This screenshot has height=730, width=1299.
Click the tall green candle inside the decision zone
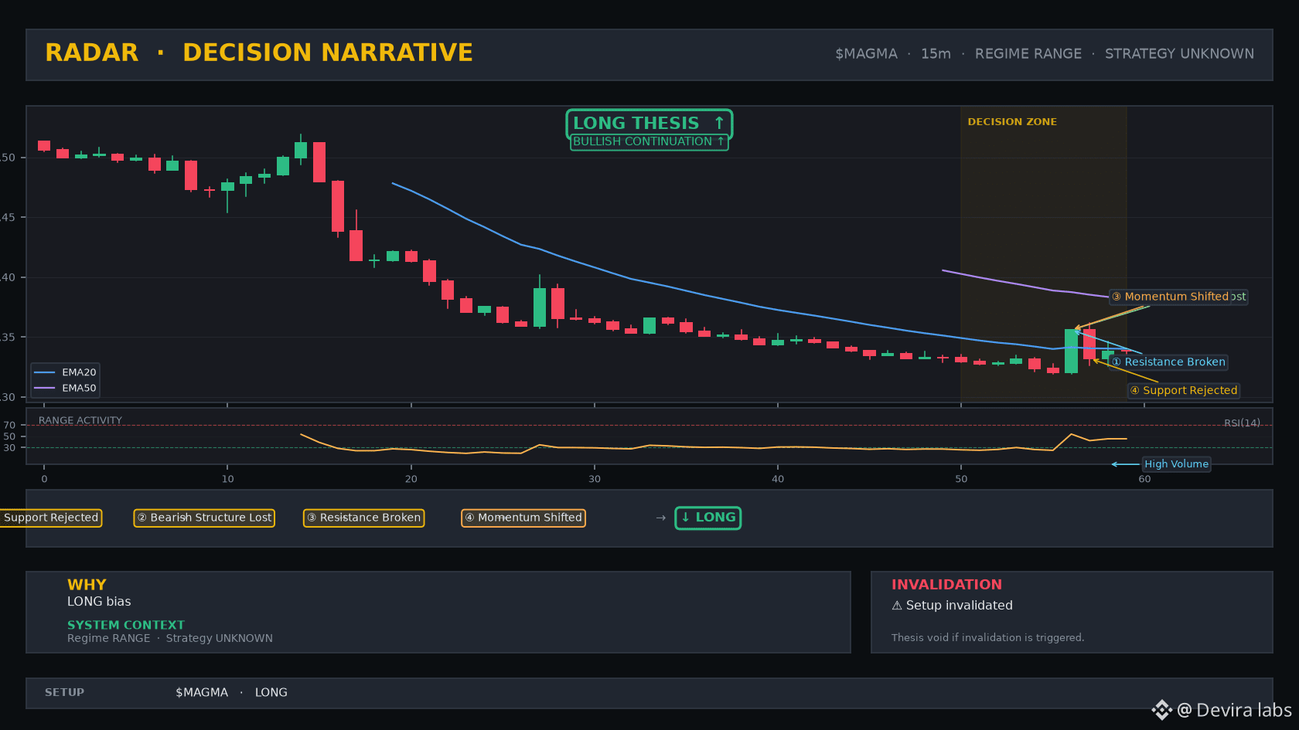coord(1071,351)
